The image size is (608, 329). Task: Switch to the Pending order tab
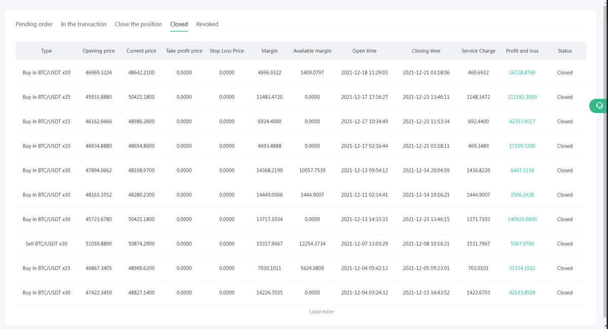point(34,24)
